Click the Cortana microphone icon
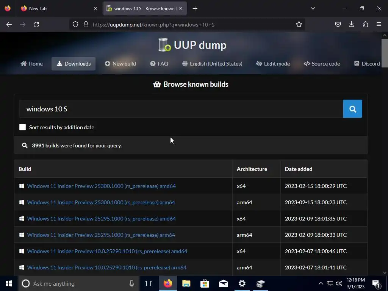The image size is (388, 291). click(x=131, y=283)
